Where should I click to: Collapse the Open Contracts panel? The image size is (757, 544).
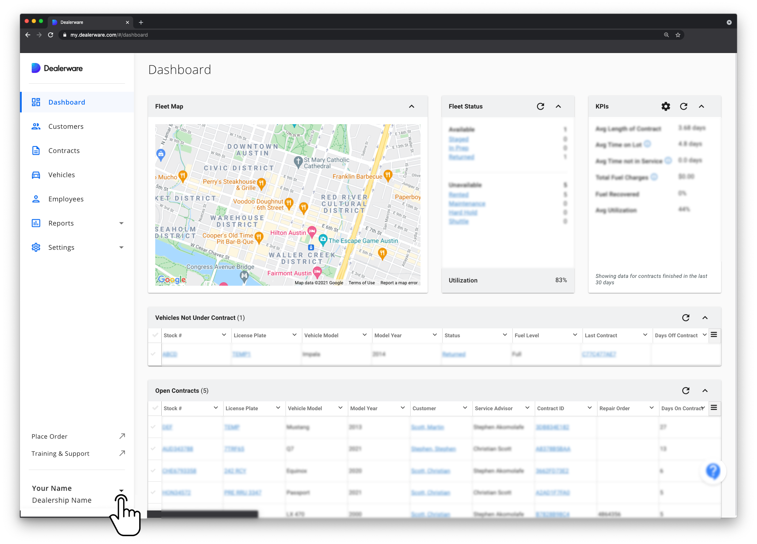tap(705, 391)
